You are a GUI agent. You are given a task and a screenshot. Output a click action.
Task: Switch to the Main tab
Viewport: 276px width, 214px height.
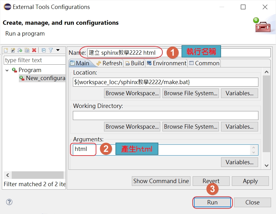[x=80, y=63]
